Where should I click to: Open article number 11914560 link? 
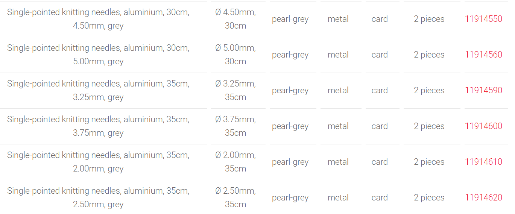tap(483, 55)
